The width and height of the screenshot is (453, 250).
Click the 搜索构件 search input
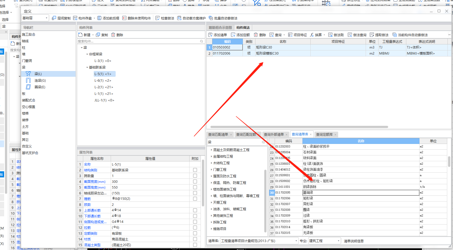tap(139, 41)
